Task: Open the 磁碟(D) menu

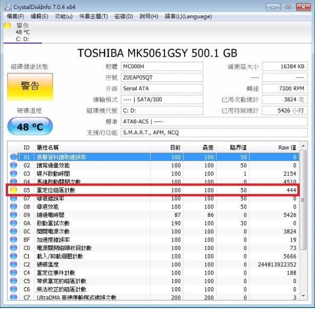Action: point(124,17)
